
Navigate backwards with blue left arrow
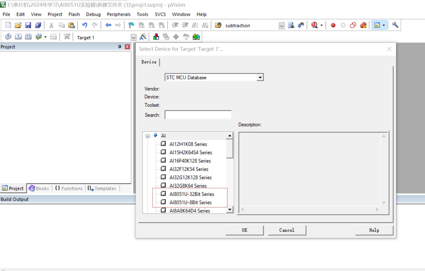coord(108,25)
